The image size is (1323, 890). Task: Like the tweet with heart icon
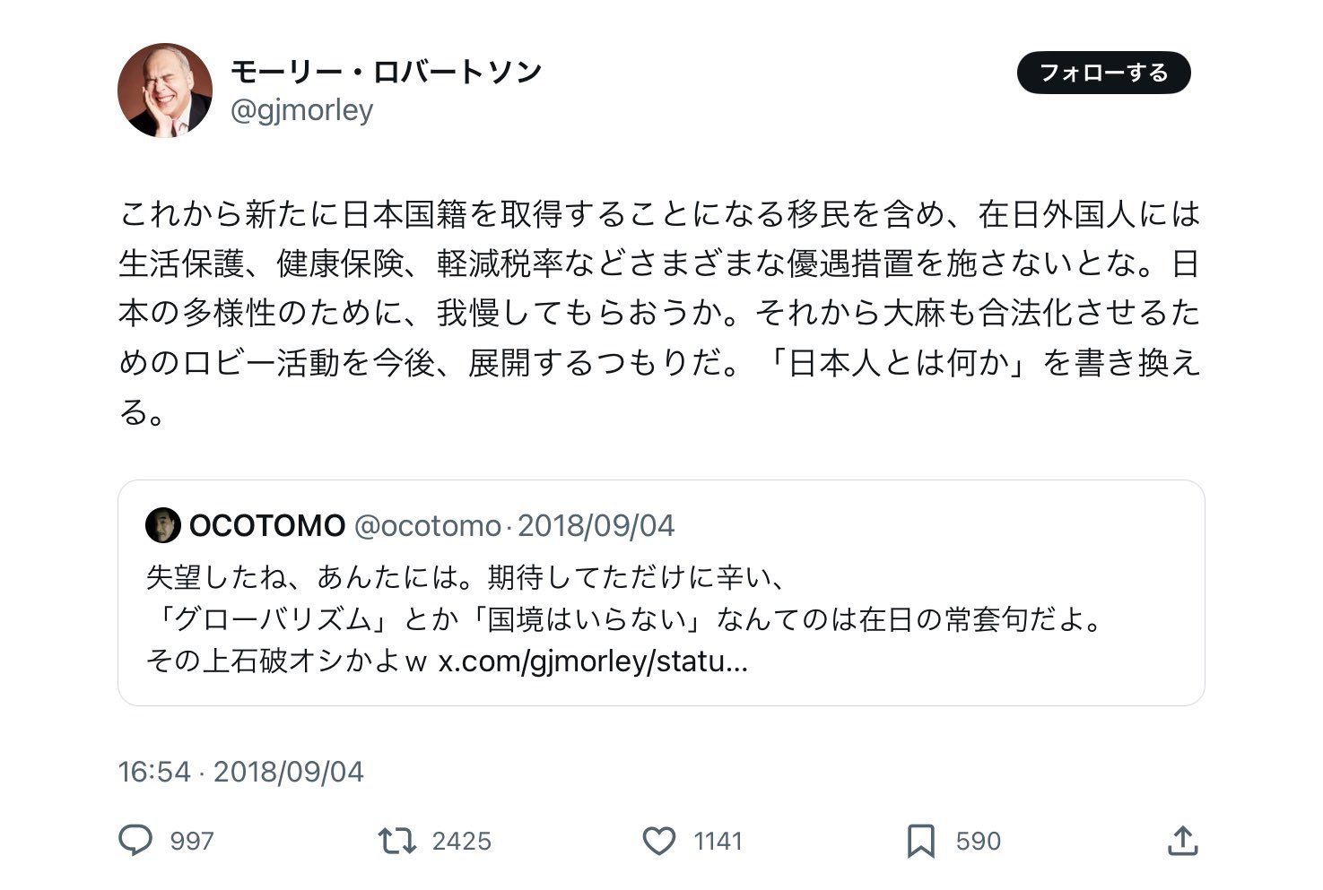tap(659, 840)
